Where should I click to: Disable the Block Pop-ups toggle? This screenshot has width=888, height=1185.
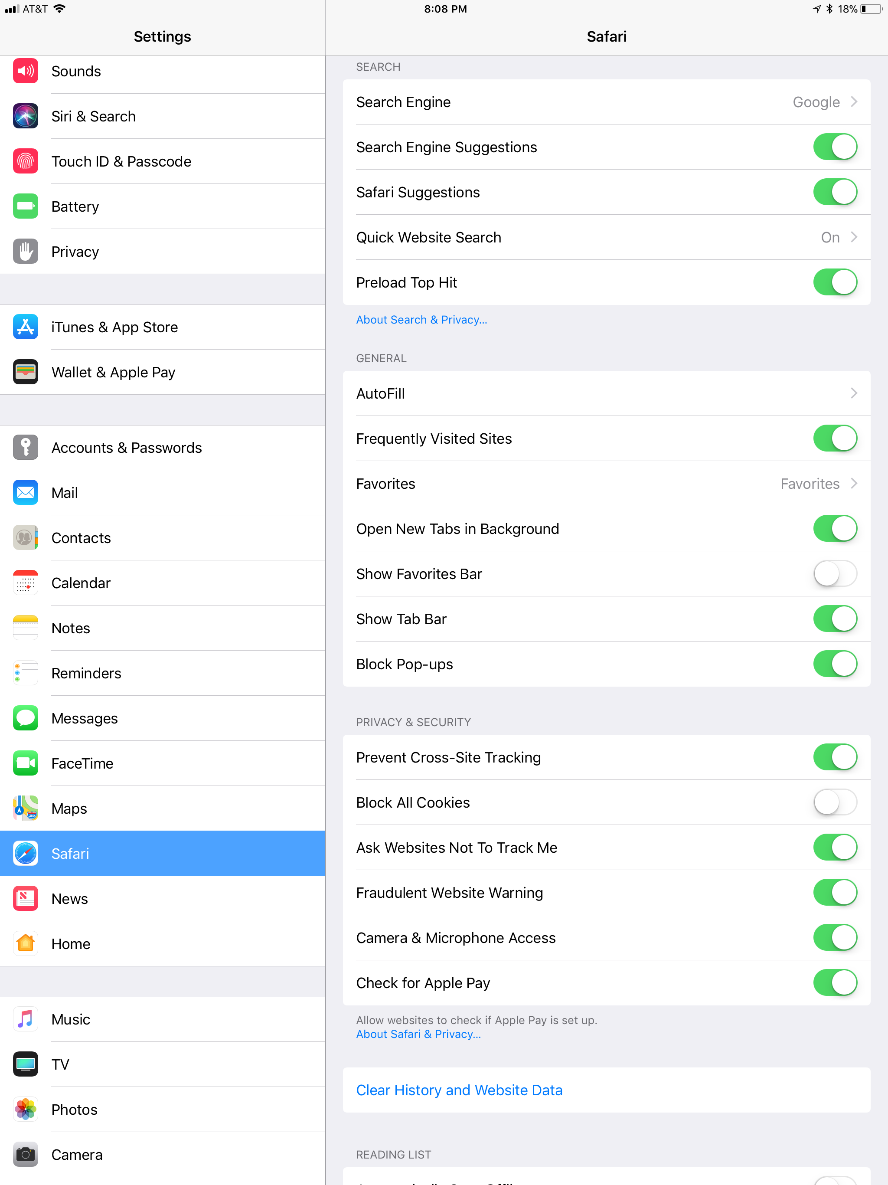point(835,664)
